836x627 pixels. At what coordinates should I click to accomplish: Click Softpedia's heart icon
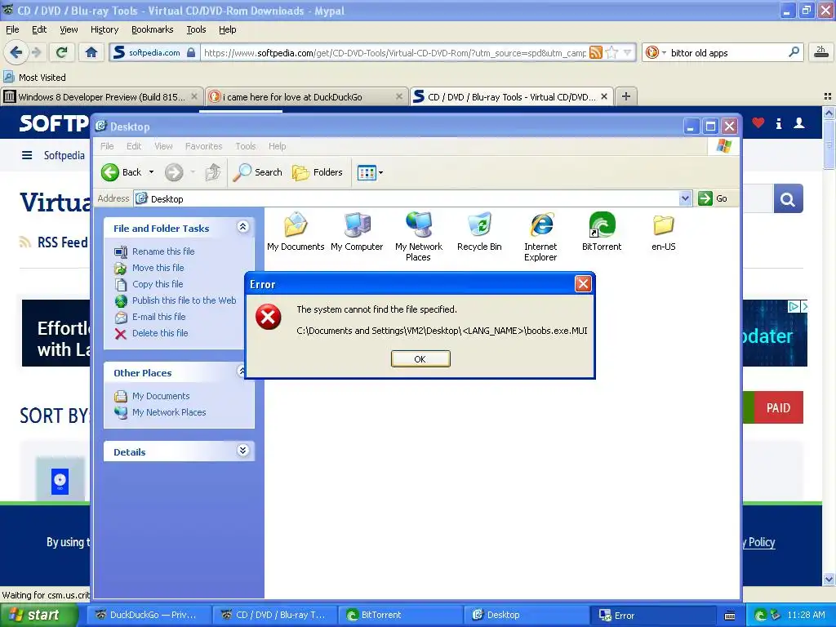click(x=758, y=123)
